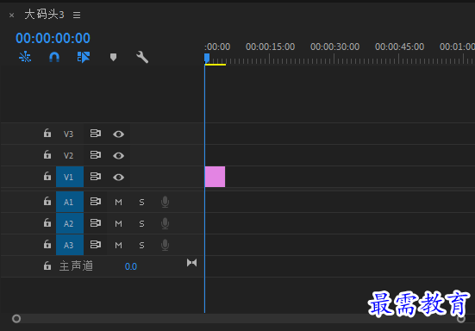The height and width of the screenshot is (331, 475).
Task: Solo track A2
Action: click(x=141, y=223)
